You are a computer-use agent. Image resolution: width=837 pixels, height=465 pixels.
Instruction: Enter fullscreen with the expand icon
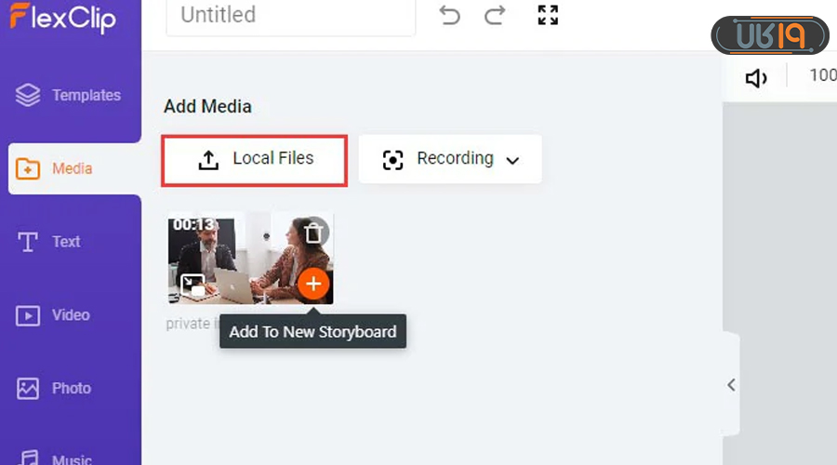(548, 15)
